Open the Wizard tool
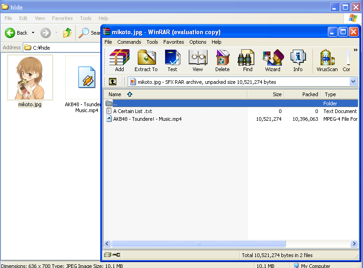The height and width of the screenshot is (268, 363). [273, 61]
